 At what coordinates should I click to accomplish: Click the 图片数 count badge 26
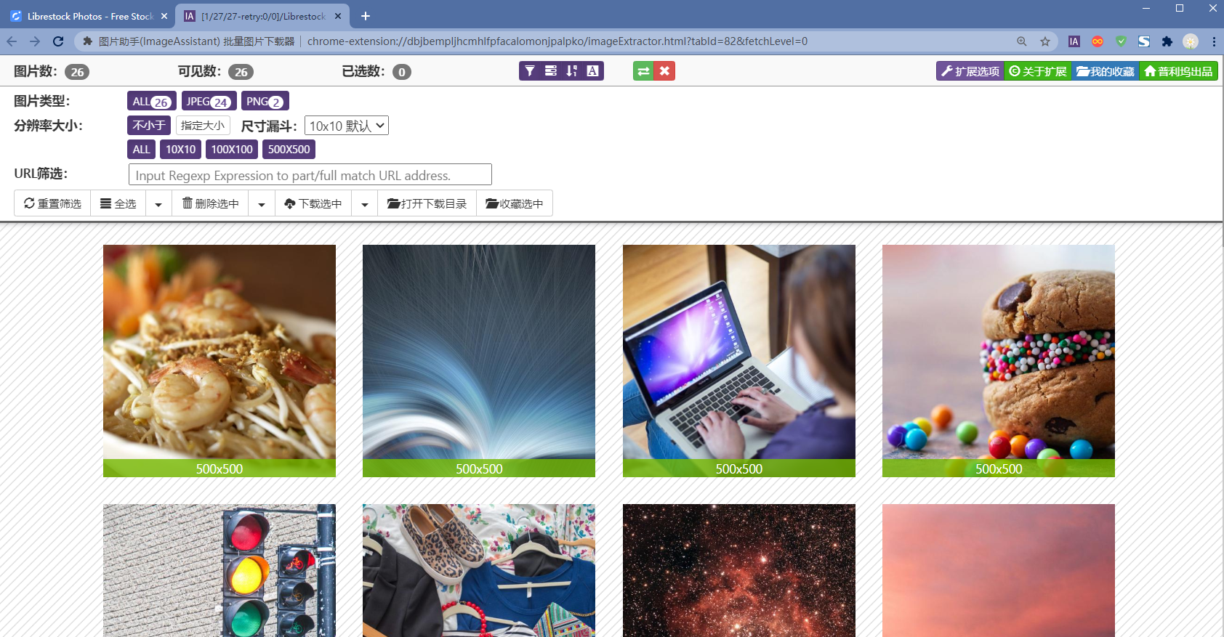tap(77, 72)
